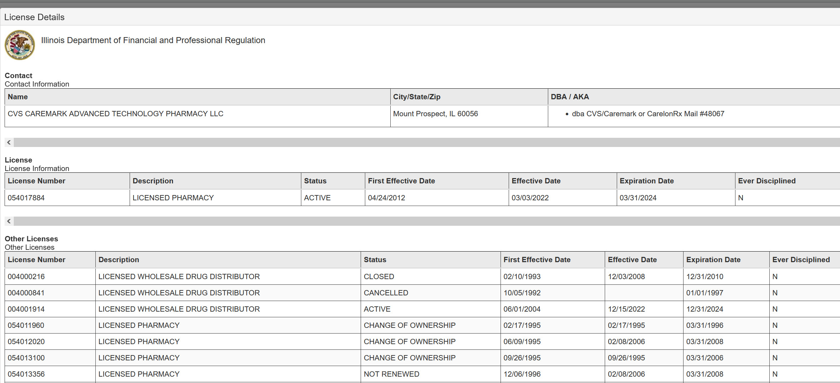840x383 pixels.
Task: Click expiration date 03/31/1996
Action: 705,325
